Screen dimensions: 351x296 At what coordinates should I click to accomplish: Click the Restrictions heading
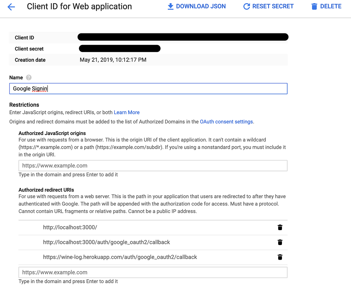(24, 105)
